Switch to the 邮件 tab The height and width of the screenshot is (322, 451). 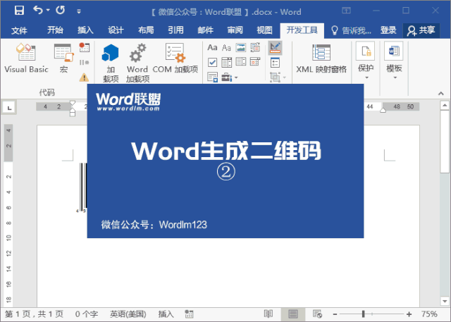tap(206, 30)
